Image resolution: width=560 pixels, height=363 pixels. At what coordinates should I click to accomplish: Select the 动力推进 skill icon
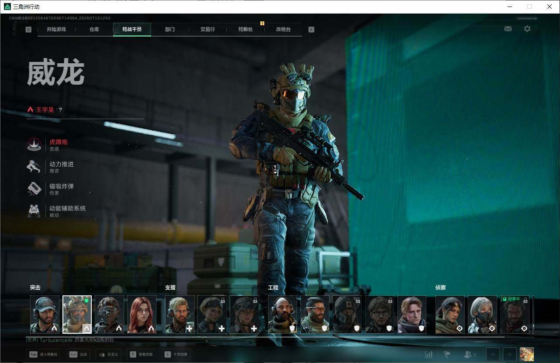(34, 167)
